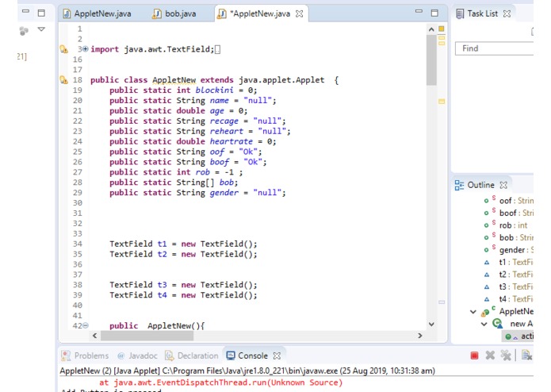Viewport: 551px width, 392px height.
Task: Click the down arrow of editor scrollbar
Action: click(x=431, y=324)
